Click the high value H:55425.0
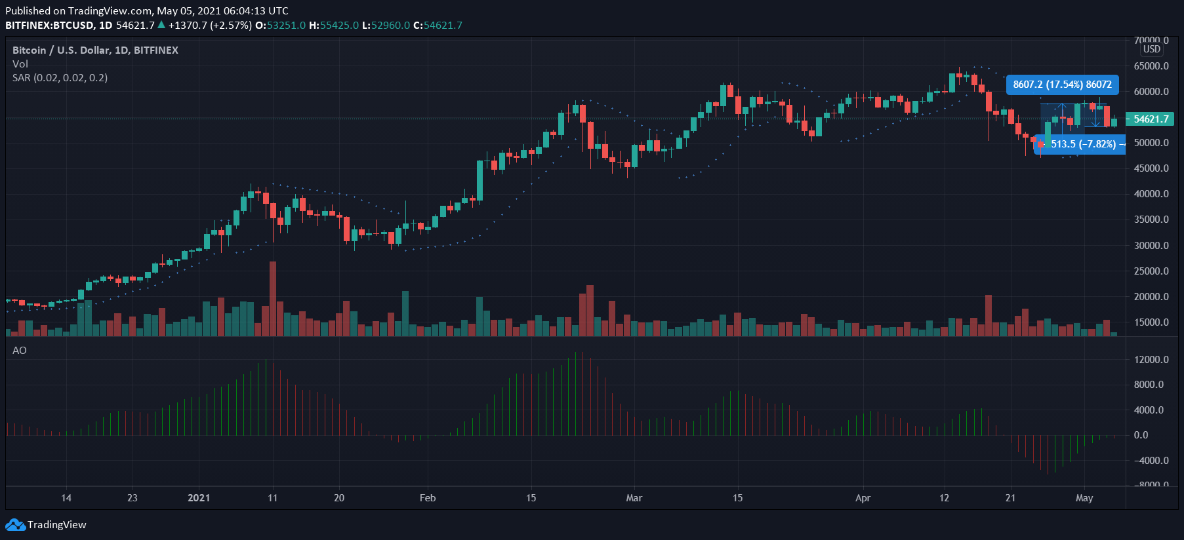 click(x=334, y=25)
